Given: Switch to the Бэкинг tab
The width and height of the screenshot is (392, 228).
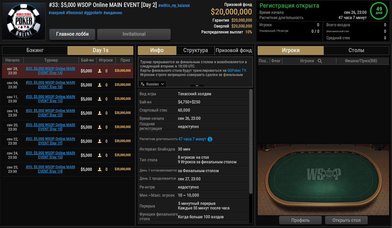Looking at the screenshot, I should 35,50.
